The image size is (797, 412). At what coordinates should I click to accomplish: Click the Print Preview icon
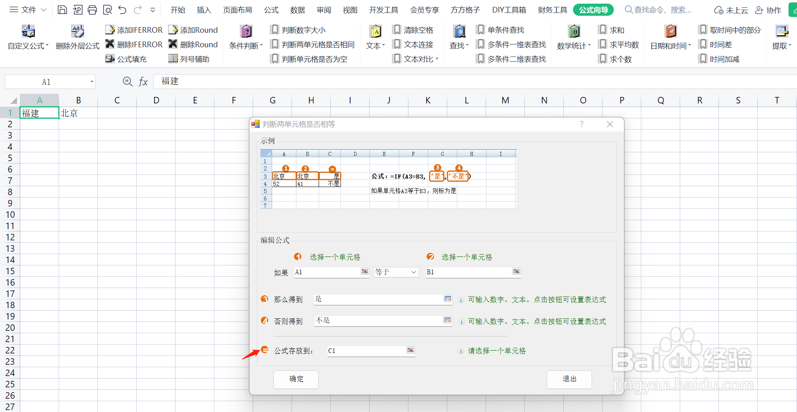coord(108,10)
